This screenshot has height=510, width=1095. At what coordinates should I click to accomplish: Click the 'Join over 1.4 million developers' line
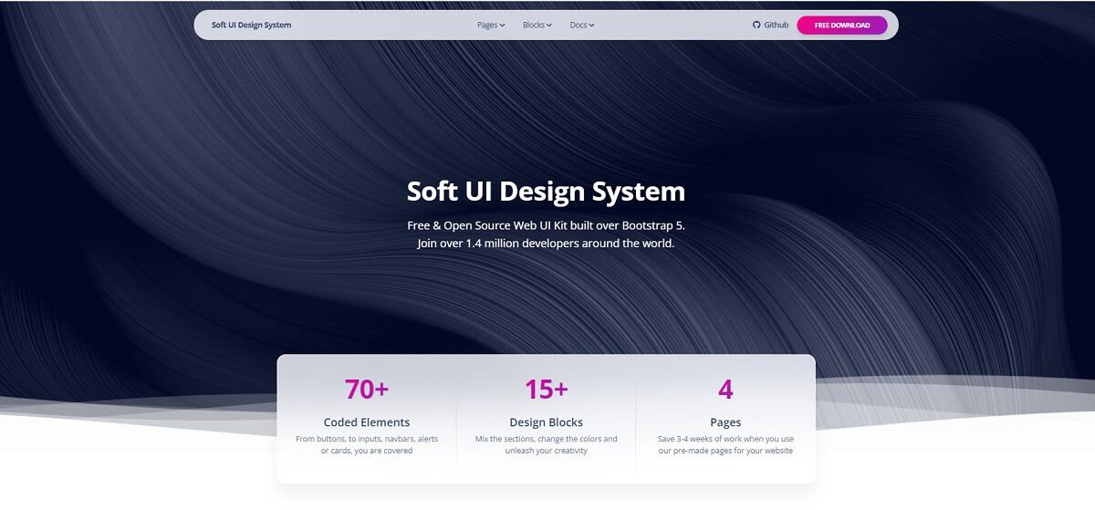click(x=546, y=244)
